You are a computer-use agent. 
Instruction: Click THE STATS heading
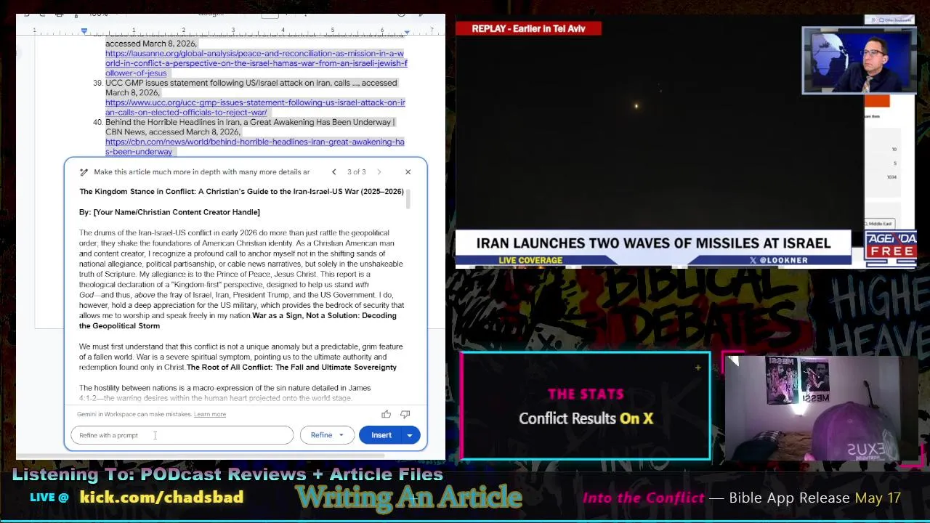(586, 394)
